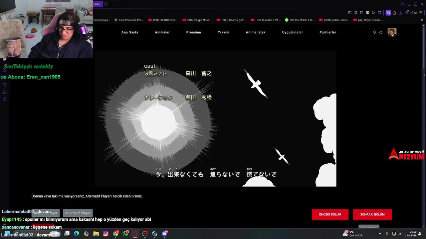Click the SONRAKİ BÖLÜM button

click(372, 214)
